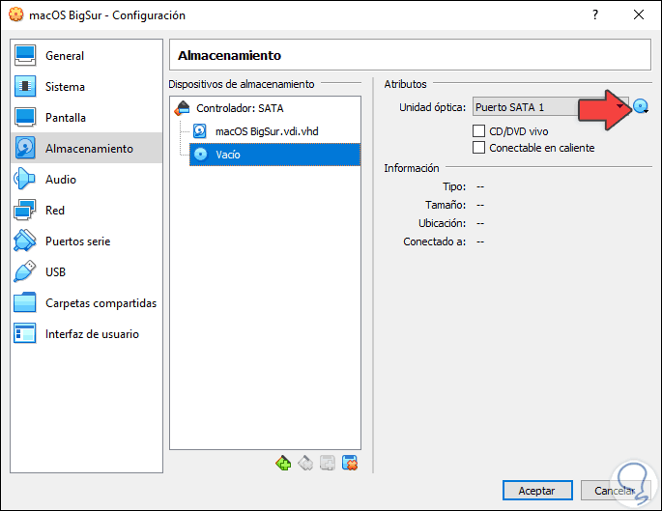Click the SATA controller icon
The image size is (662, 511).
183,108
